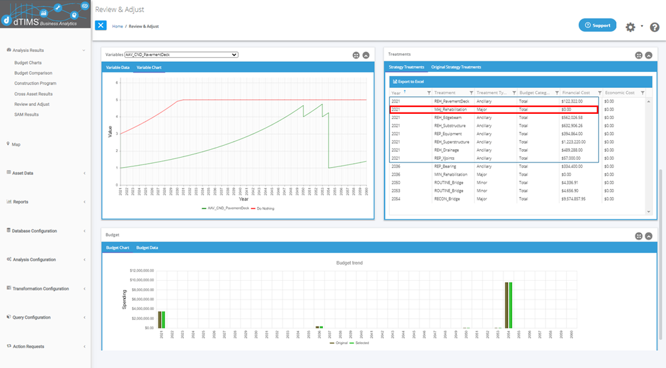The height and width of the screenshot is (368, 666).
Task: Click the Financial Cost column filter icon
Action: click(x=600, y=93)
